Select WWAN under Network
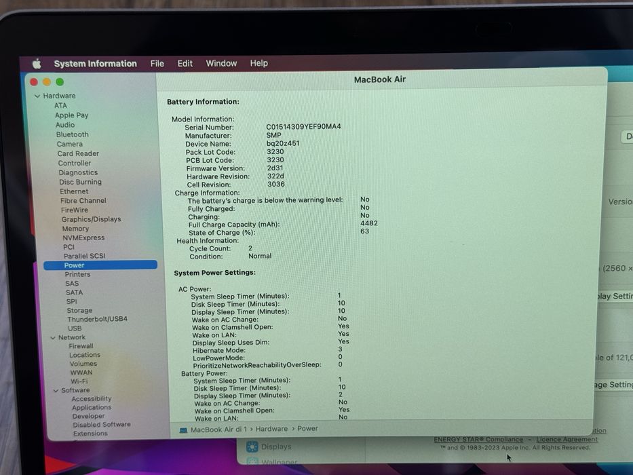The height and width of the screenshot is (475, 633). (x=81, y=373)
